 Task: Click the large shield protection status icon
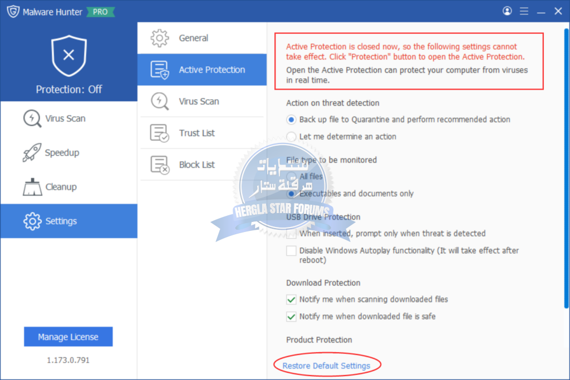click(x=68, y=55)
